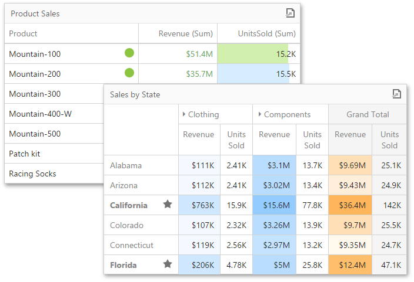Image resolution: width=414 pixels, height=282 pixels.
Task: Expand the Components column group
Action: 259,115
